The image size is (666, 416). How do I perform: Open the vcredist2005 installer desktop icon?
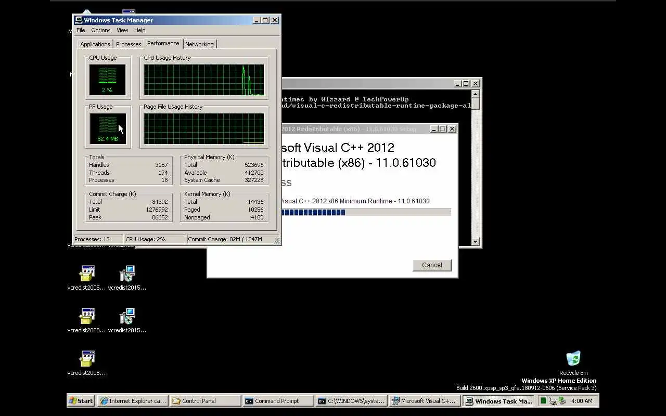coord(86,278)
